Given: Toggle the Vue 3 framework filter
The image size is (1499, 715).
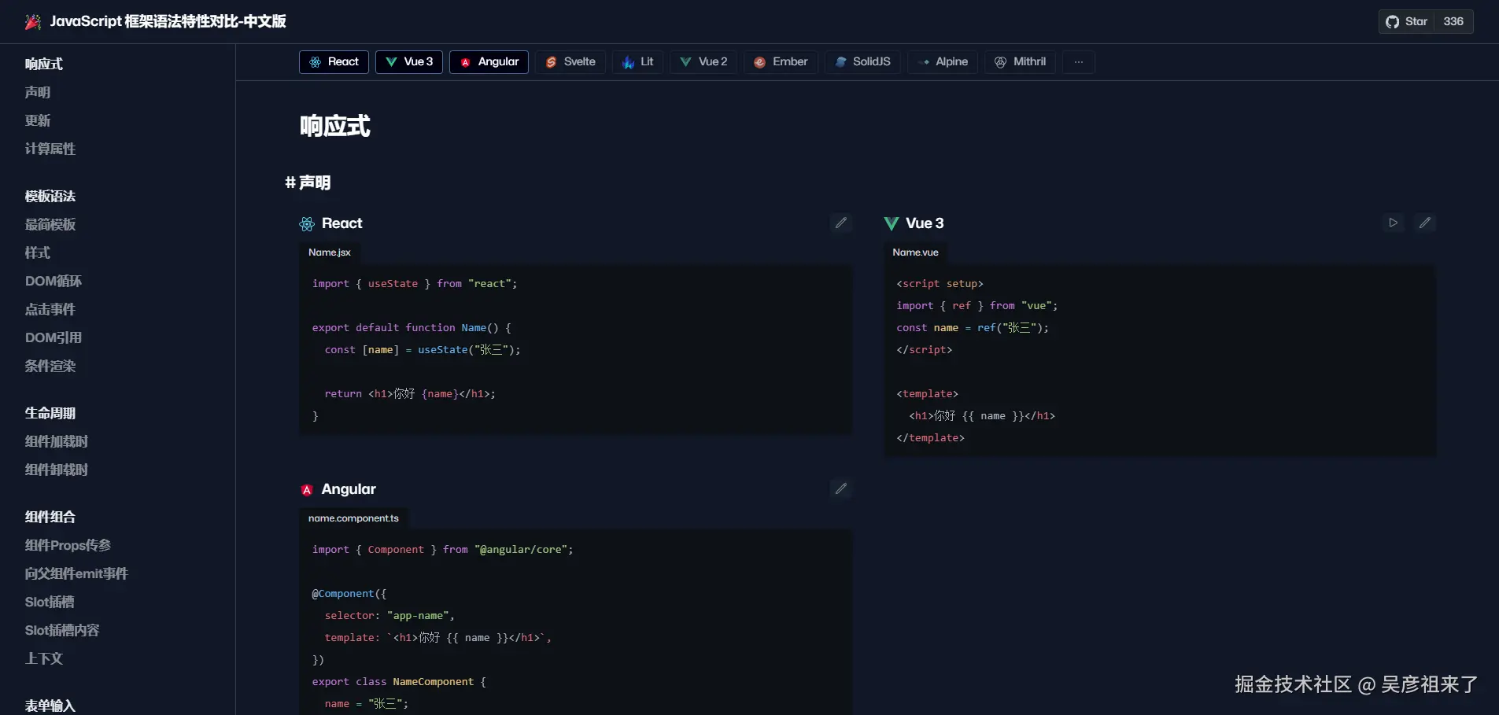Looking at the screenshot, I should [x=409, y=62].
